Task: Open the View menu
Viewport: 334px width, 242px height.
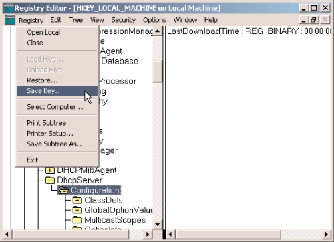Action: (97, 20)
